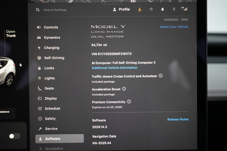The image size is (227, 151).
Task: Open the Dynamics menu
Action: (x=49, y=38)
